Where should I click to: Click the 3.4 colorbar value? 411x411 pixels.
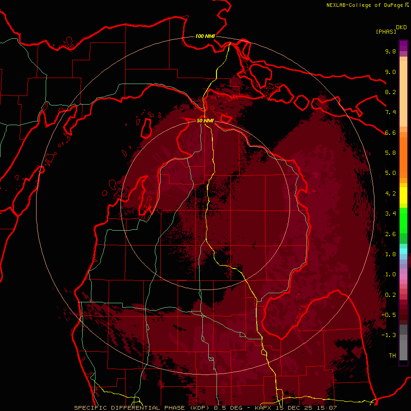[x=390, y=214]
